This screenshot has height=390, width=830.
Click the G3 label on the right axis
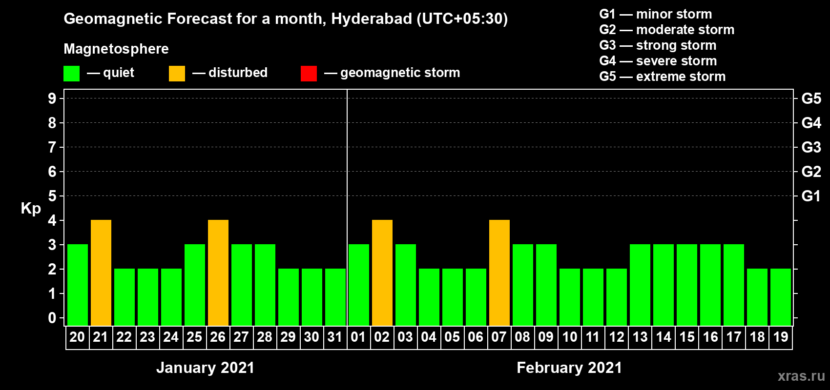[811, 147]
